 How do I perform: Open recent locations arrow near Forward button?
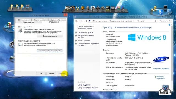[x=84, y=21]
